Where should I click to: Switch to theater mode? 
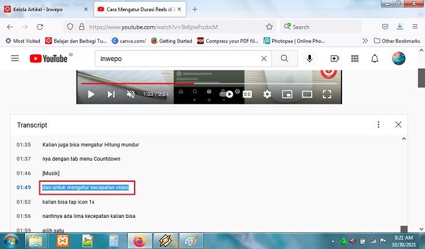[x=307, y=94]
